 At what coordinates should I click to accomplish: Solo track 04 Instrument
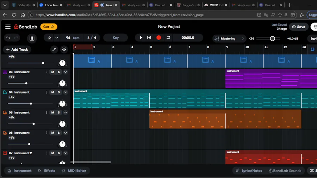point(58,92)
